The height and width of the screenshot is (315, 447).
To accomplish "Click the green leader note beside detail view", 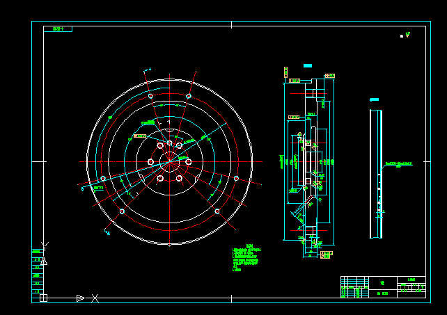I will point(398,164).
